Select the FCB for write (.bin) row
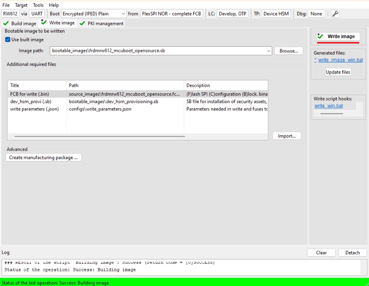Screen dimensions: 369x286 [138, 94]
